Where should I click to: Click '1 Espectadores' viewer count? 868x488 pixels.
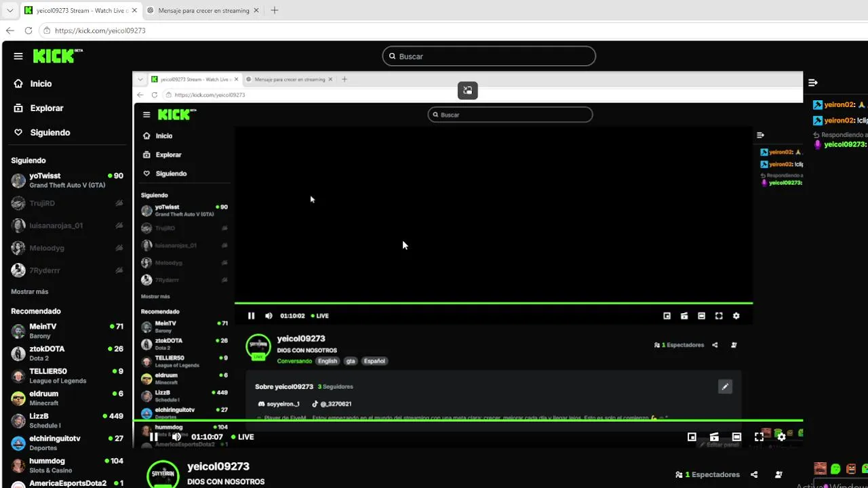coord(707,474)
